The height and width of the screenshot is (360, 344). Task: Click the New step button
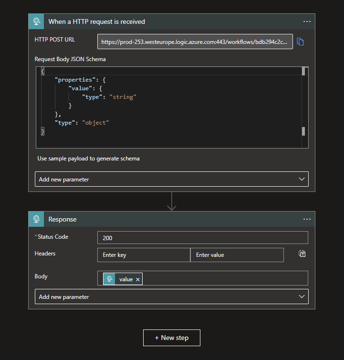tap(172, 338)
